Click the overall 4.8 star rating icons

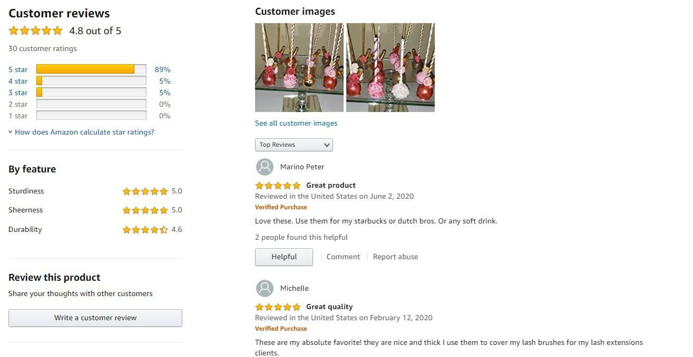(x=35, y=31)
